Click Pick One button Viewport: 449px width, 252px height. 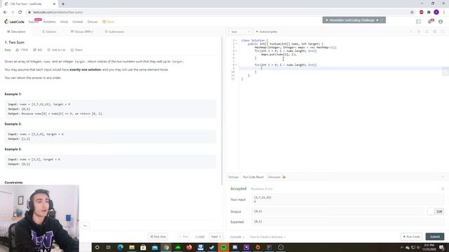tap(158, 237)
